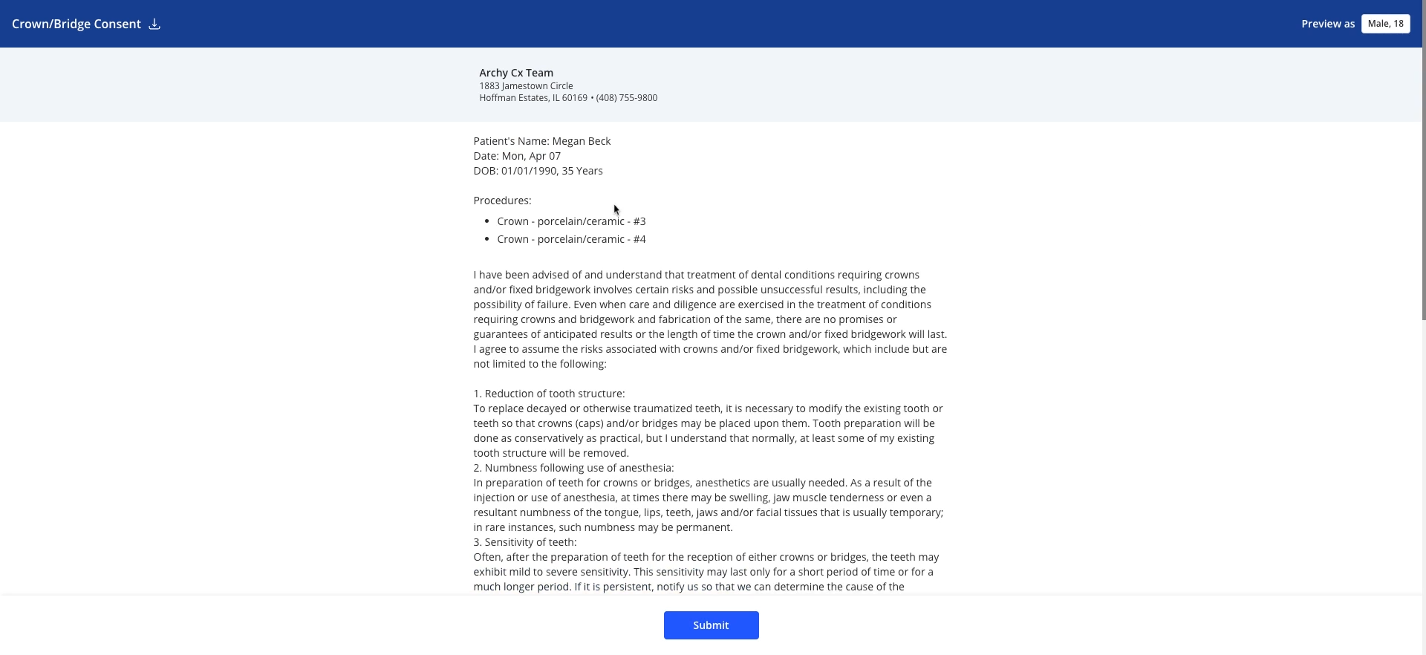This screenshot has width=1426, height=655.
Task: Download the Crown/Bridge Consent form
Action: coord(154,24)
